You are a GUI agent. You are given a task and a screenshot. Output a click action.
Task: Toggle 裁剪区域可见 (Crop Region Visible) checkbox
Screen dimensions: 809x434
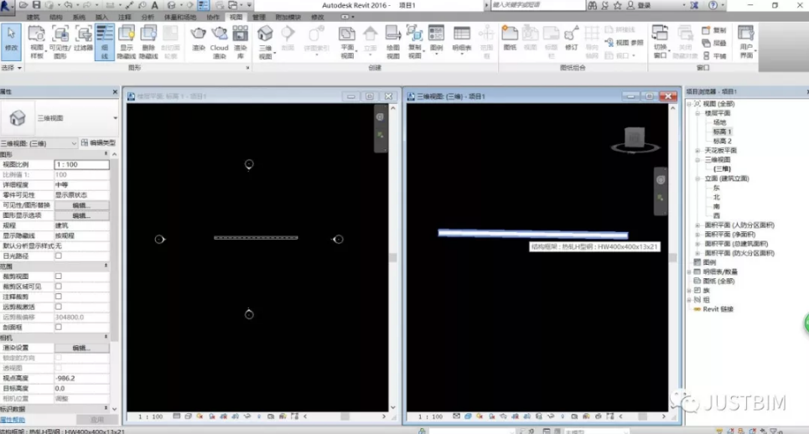(59, 286)
